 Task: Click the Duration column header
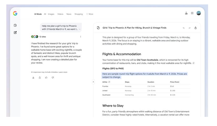(151, 82)
